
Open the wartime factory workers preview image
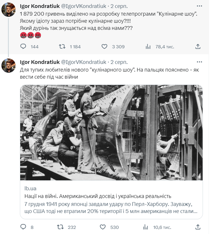(x=111, y=133)
